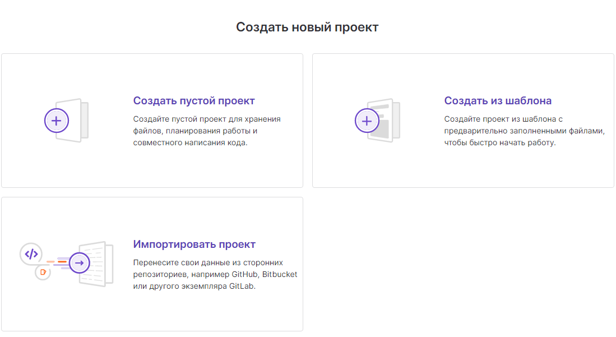The height and width of the screenshot is (337, 616).
Task: Click the blank project description text
Action: (206, 131)
